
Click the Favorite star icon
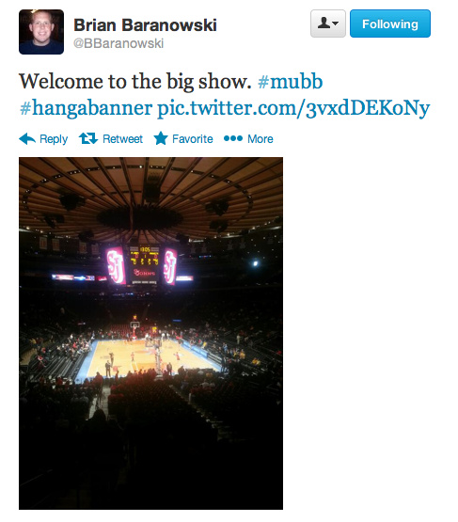point(161,138)
